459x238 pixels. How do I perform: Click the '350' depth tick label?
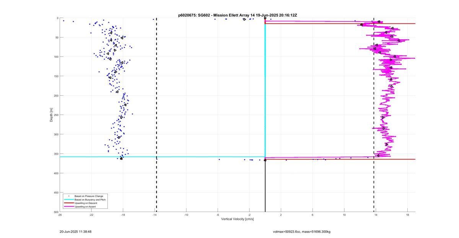click(56, 154)
